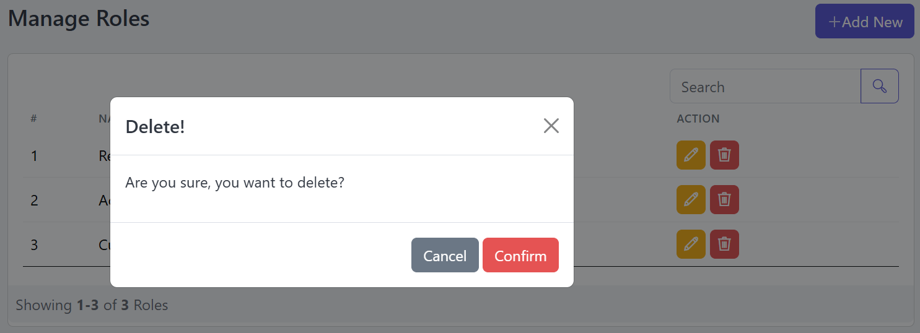Click the trash delete icon for row 1
The height and width of the screenshot is (333, 920).
tap(724, 155)
